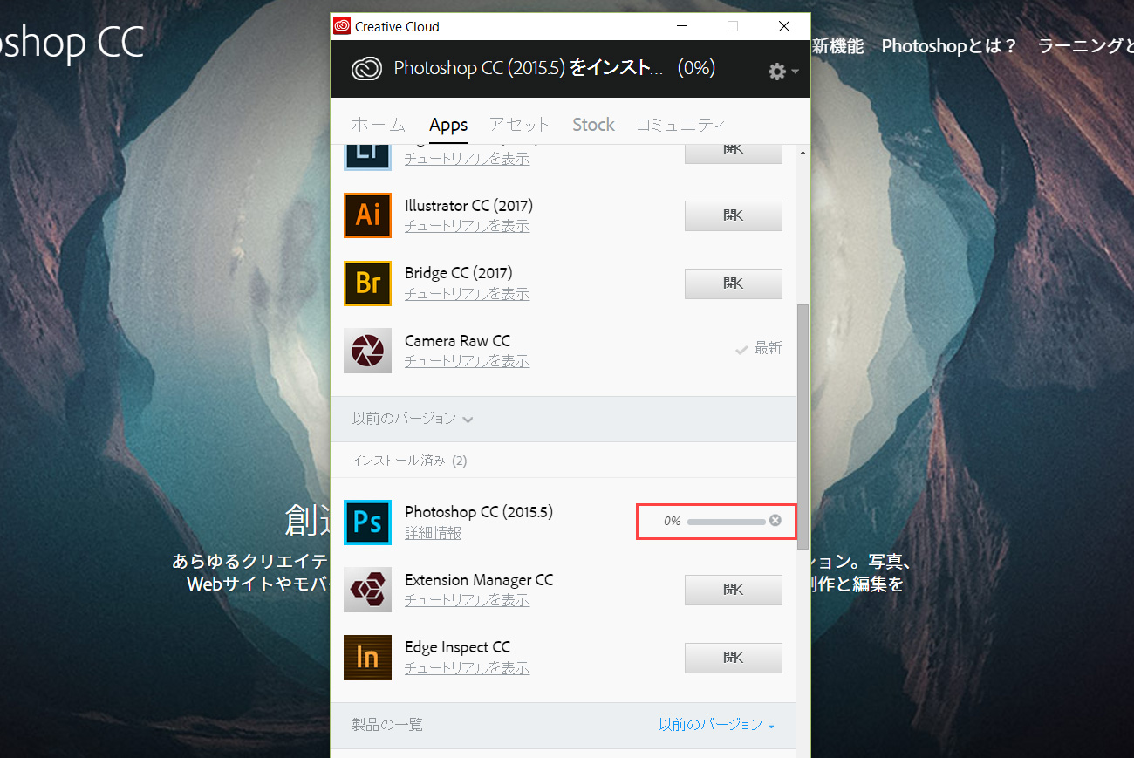The width and height of the screenshot is (1134, 758).
Task: Show tutorials link under Edge Inspect CC
Action: [x=467, y=668]
